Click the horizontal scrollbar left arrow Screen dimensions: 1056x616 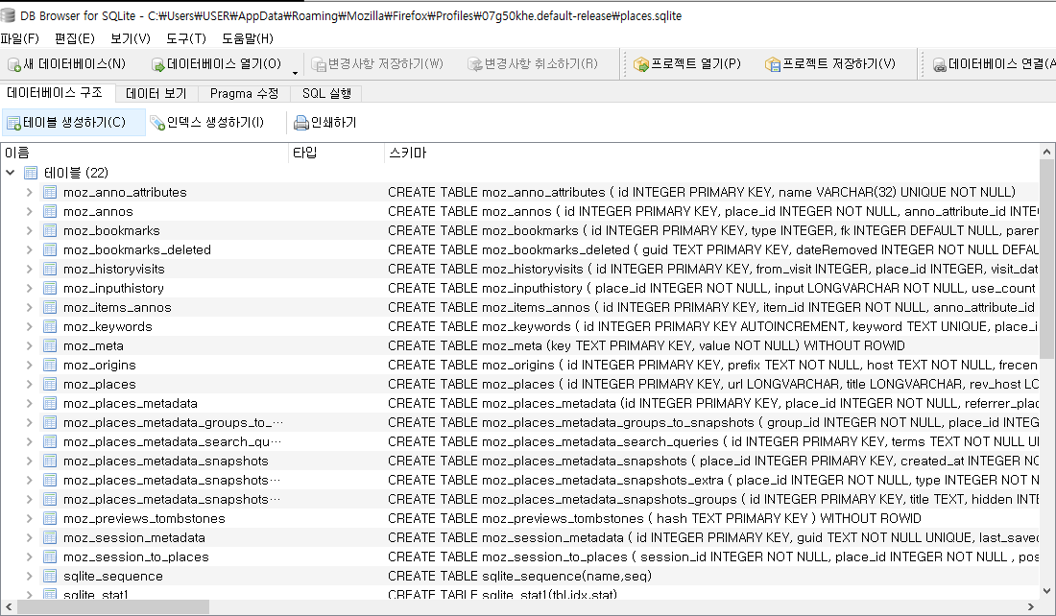(x=8, y=607)
